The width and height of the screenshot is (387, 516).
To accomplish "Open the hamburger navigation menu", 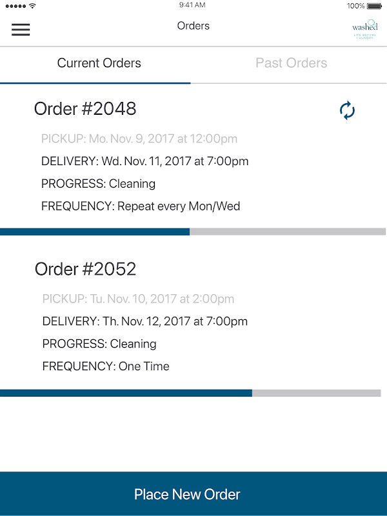I will tap(21, 30).
